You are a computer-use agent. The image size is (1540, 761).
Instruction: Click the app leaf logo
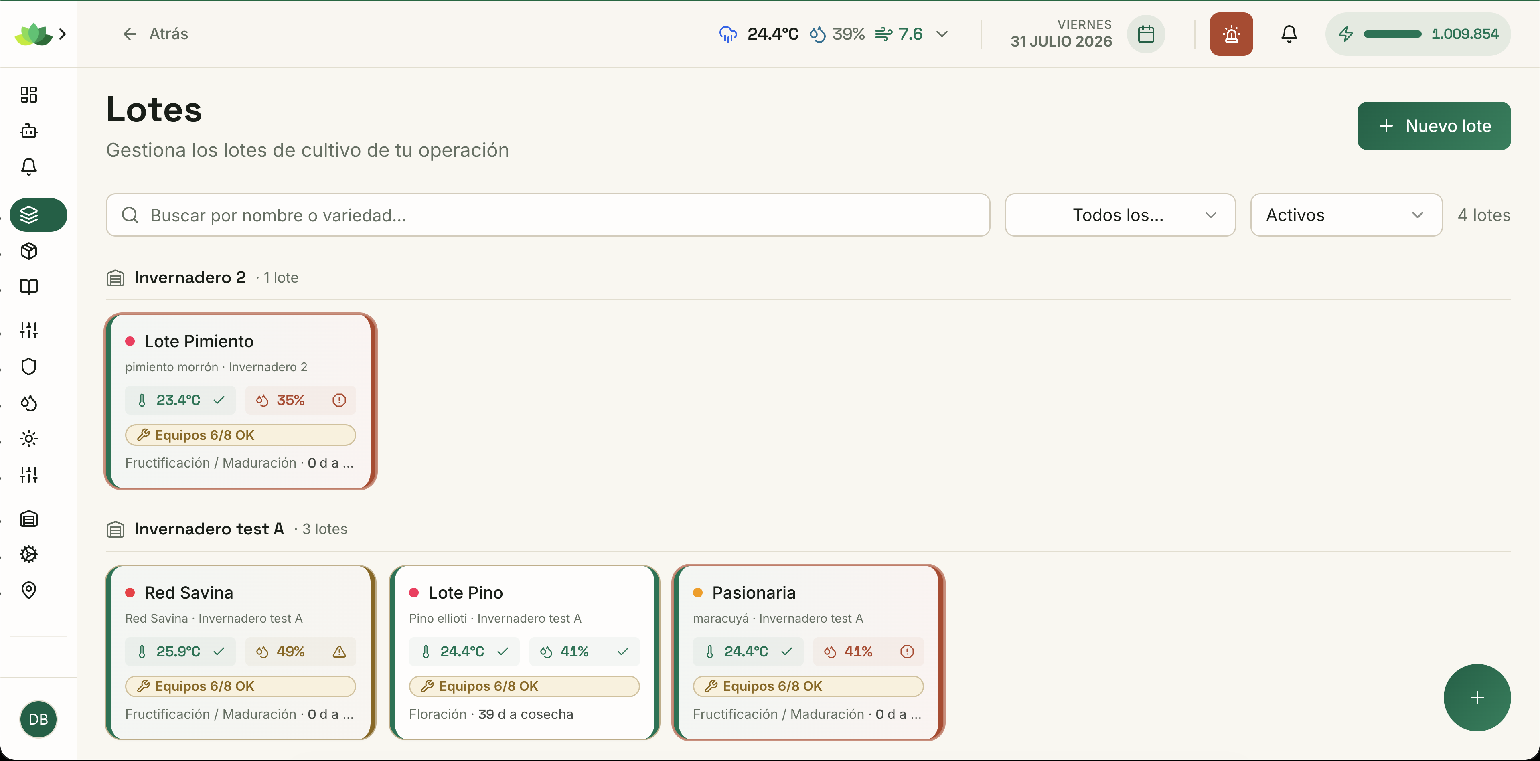click(x=33, y=34)
